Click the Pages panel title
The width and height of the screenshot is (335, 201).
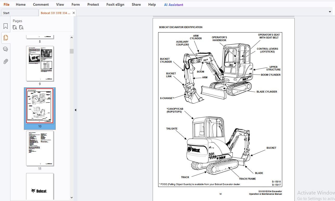(x=17, y=21)
